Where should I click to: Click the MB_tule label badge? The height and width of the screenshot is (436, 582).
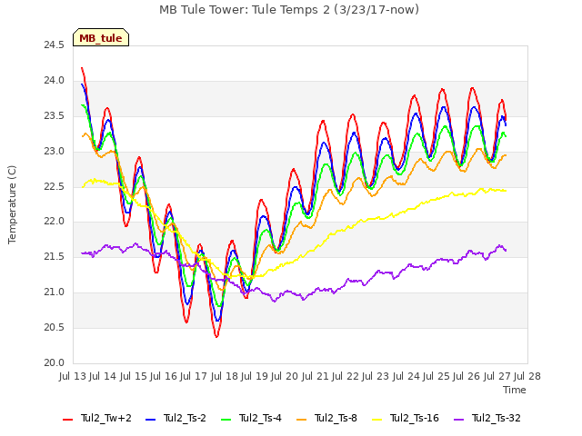[x=101, y=38]
